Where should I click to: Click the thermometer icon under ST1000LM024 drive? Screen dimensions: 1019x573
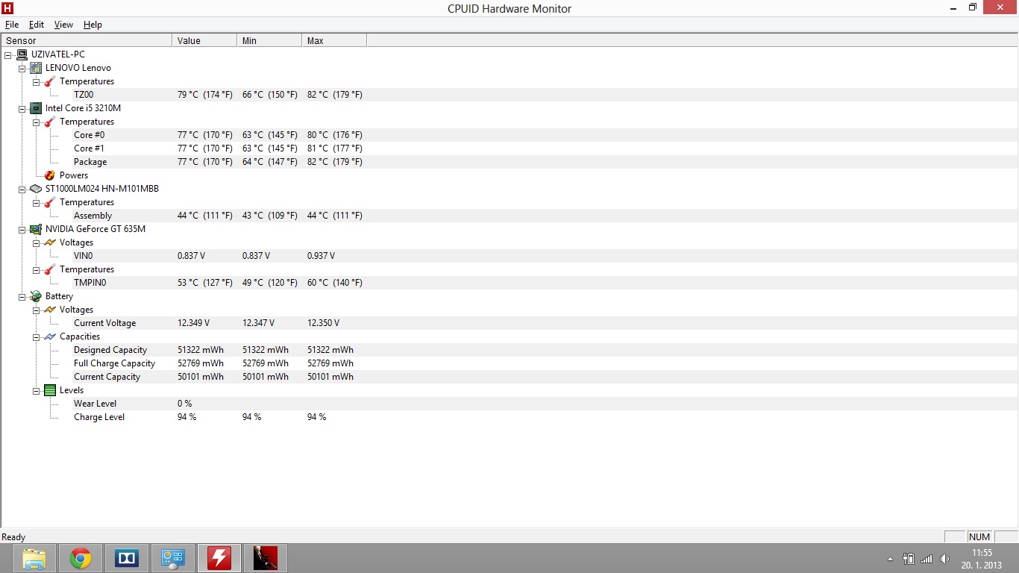pyautogui.click(x=50, y=202)
